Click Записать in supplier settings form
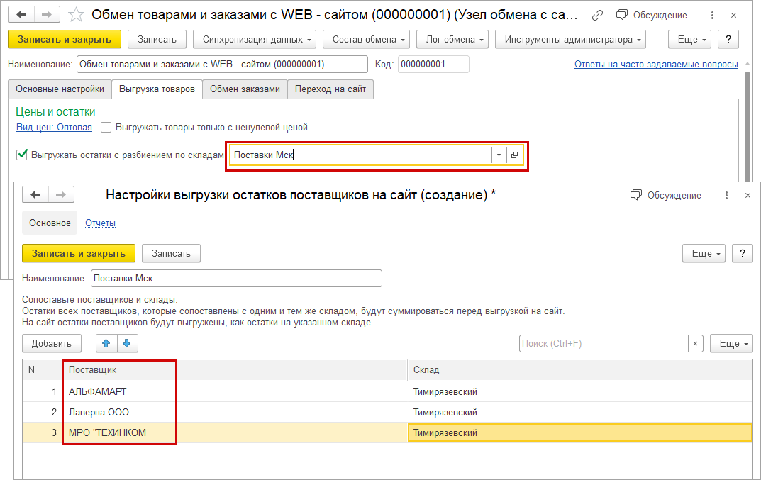The width and height of the screenshot is (761, 480). pos(171,253)
